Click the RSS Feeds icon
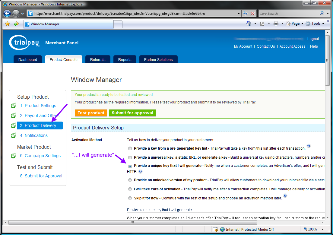The width and height of the screenshot is (333, 235). tap(262, 24)
